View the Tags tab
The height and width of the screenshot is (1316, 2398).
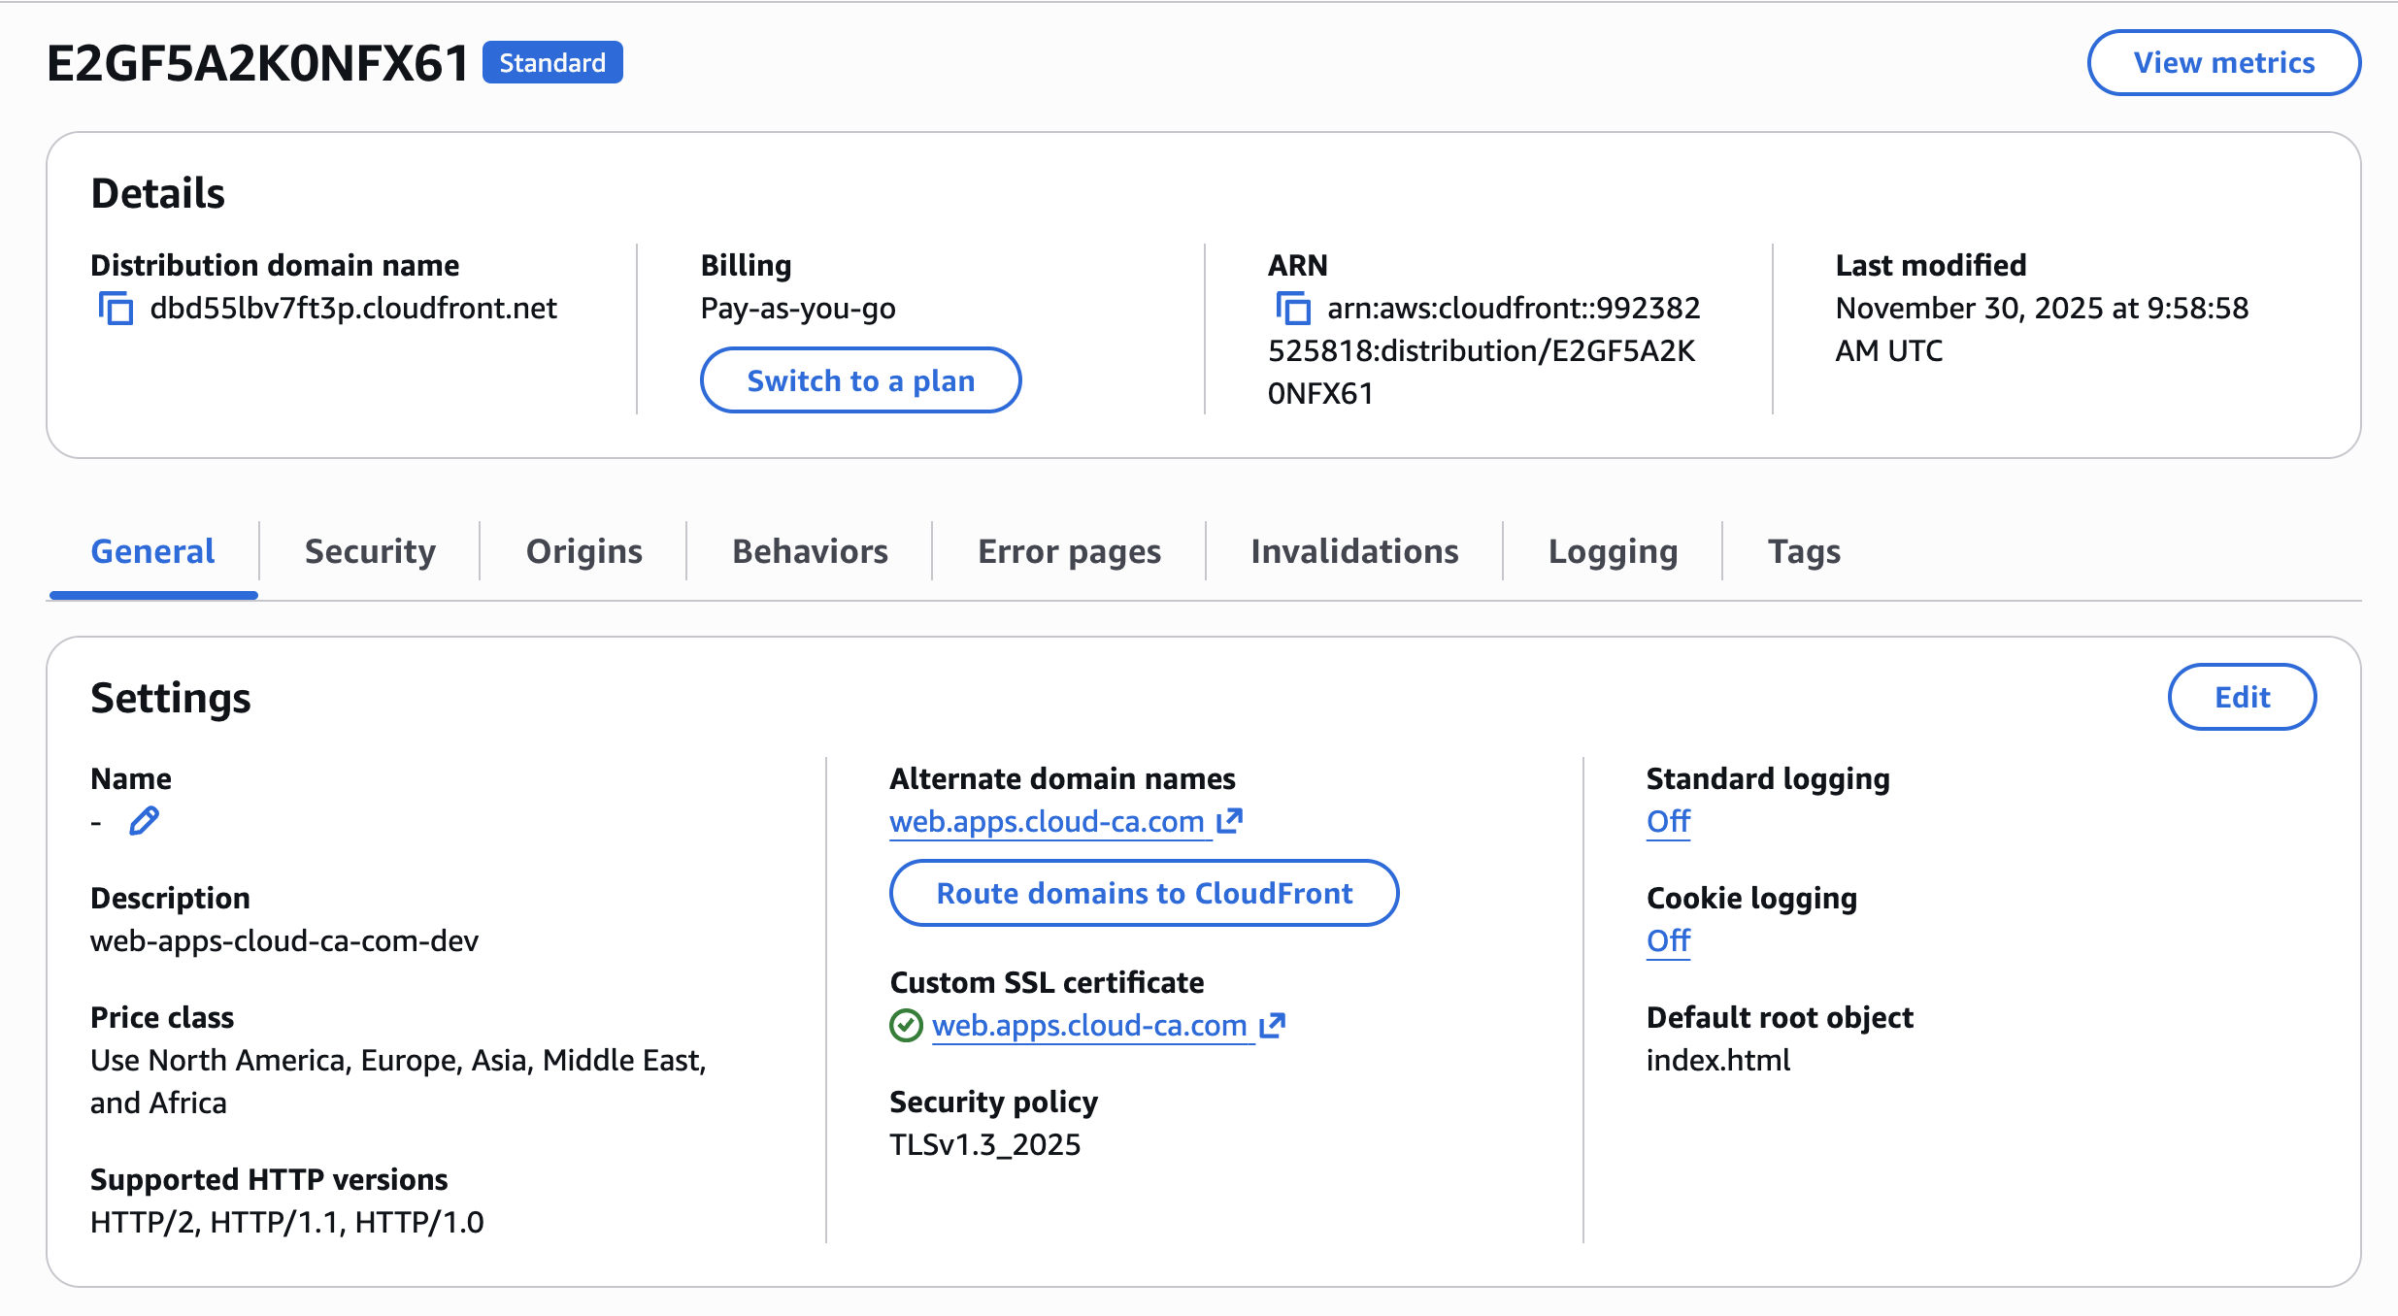1802,550
